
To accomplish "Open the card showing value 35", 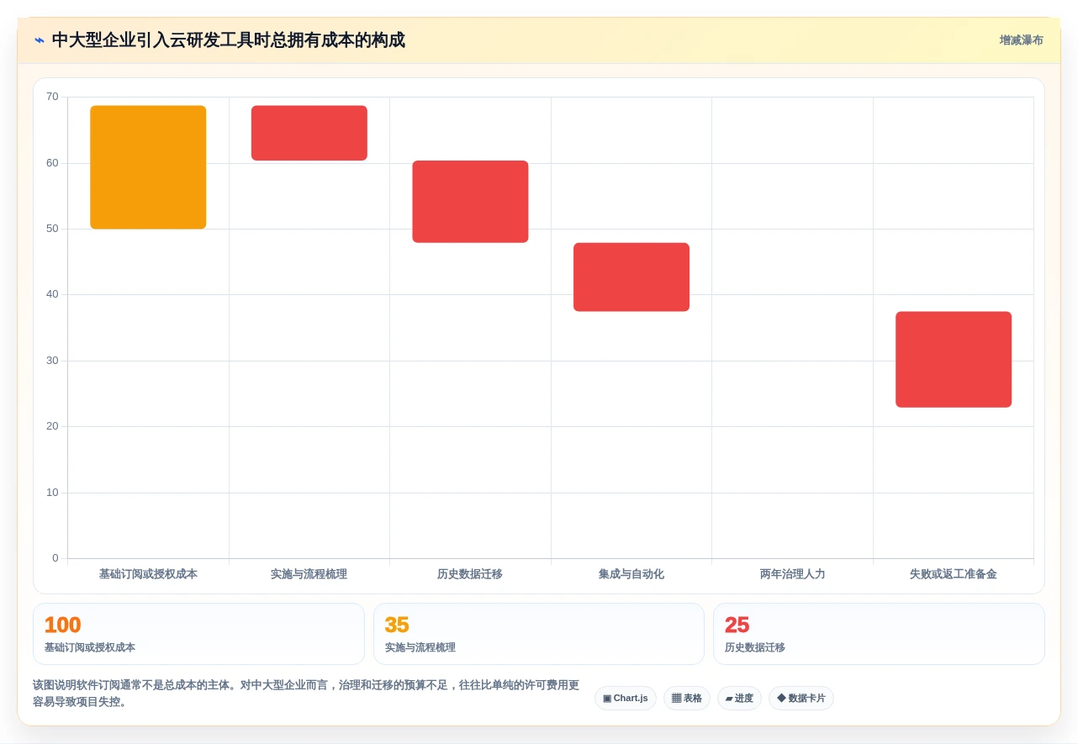I will pyautogui.click(x=539, y=634).
